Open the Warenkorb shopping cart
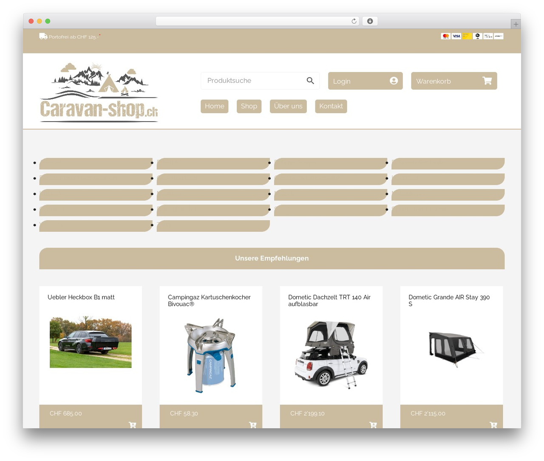 [x=454, y=81]
